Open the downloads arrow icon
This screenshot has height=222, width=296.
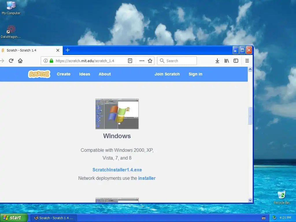(x=217, y=61)
